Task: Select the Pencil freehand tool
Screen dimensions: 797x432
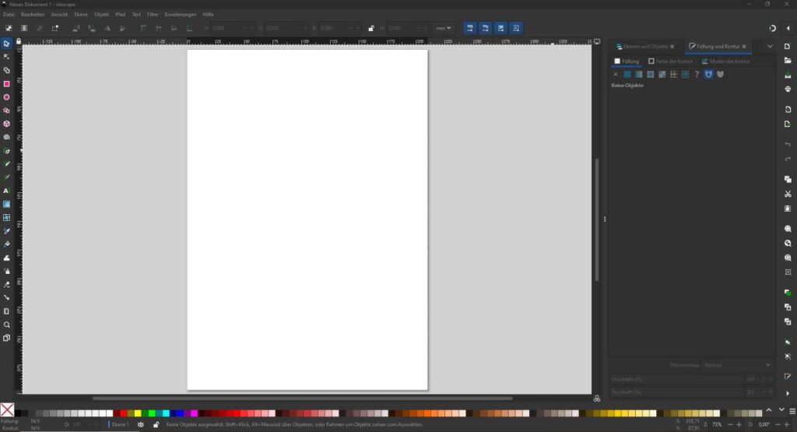Action: 6,164
